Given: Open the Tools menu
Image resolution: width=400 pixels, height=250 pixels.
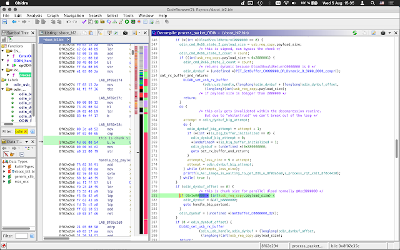Looking at the screenshot, I should click(128, 16).
